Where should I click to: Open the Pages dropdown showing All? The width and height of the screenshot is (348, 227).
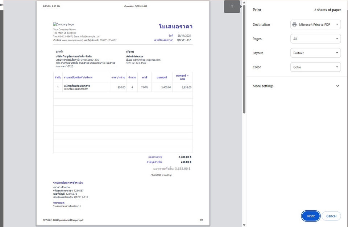click(x=315, y=39)
